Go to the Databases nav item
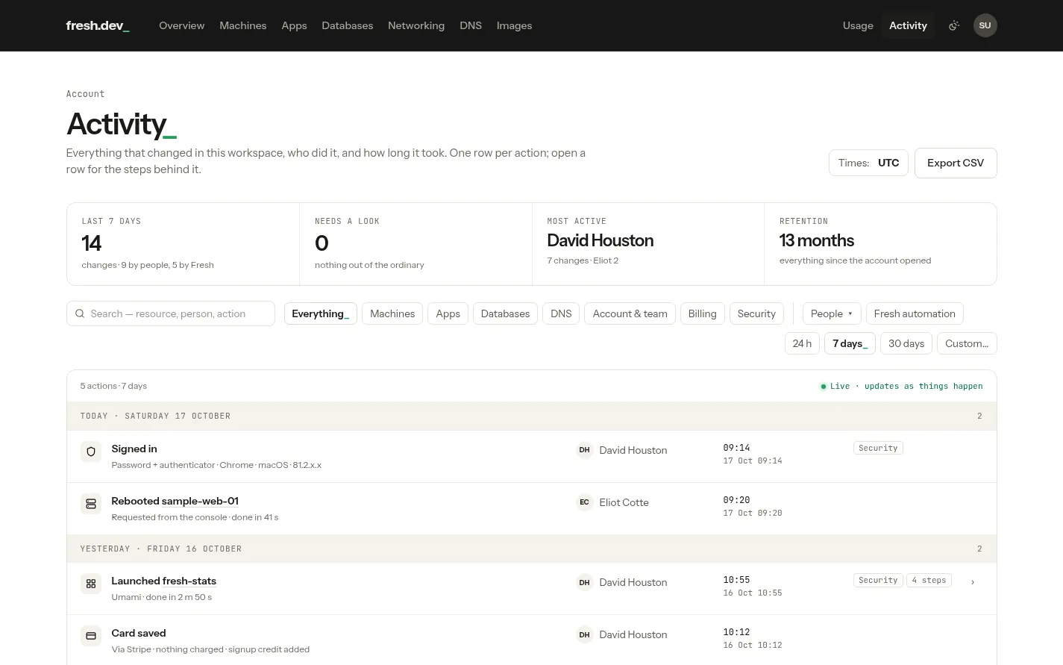The image size is (1063, 665). coord(347,25)
